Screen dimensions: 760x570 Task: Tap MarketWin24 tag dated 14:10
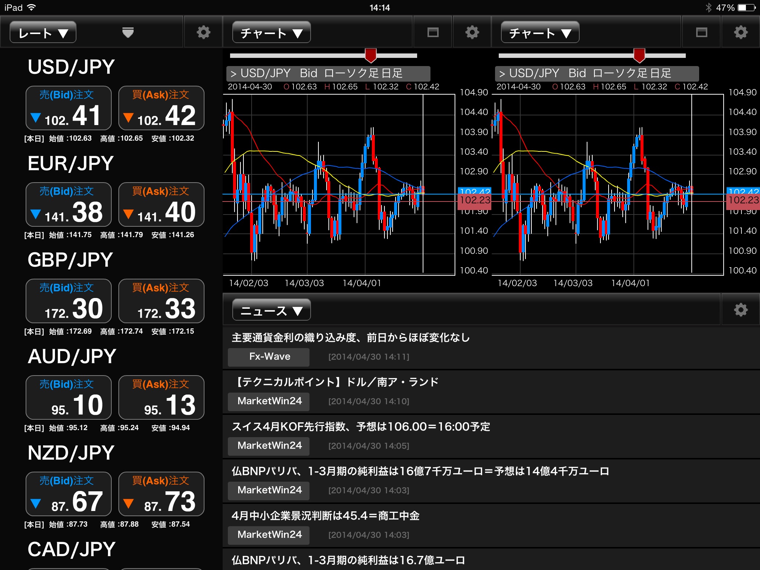tap(269, 401)
